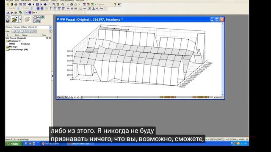Activate the context help pointer icon

[x=119, y=5]
